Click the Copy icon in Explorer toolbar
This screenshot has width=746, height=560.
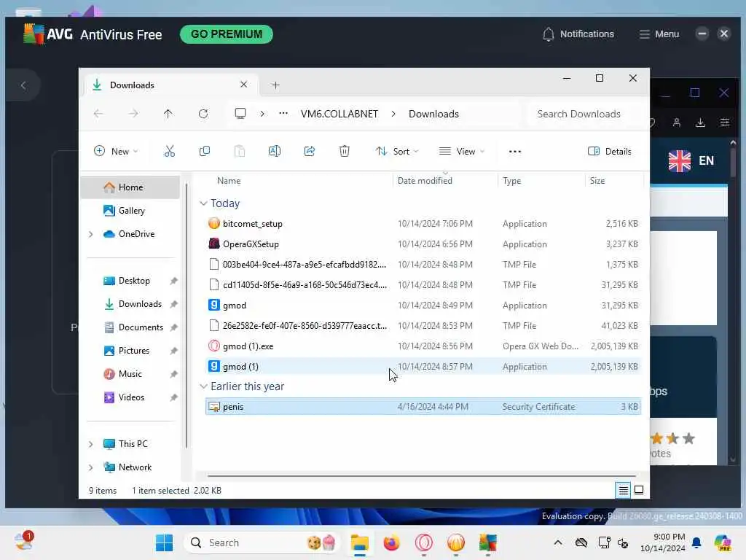[x=205, y=152]
